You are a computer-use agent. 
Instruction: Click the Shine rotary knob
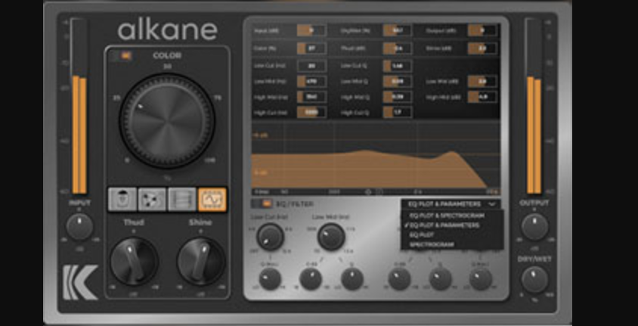200,261
